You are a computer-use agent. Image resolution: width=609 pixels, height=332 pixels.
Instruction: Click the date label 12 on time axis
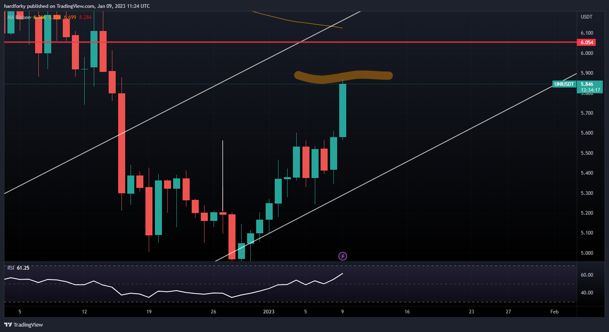(84, 312)
